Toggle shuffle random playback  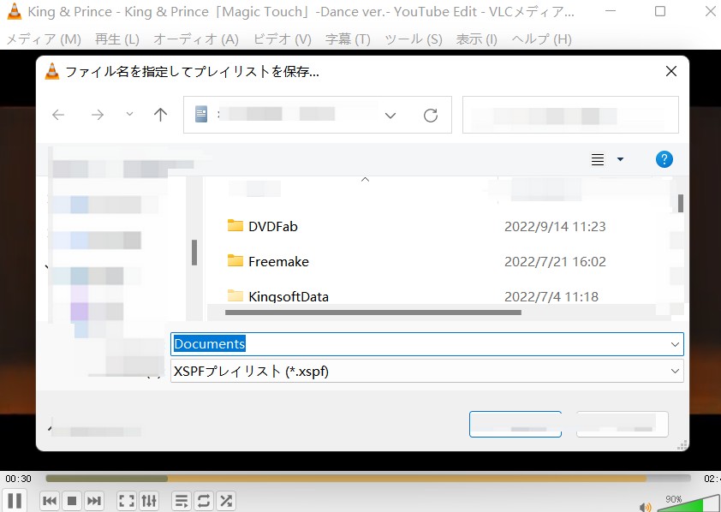pos(226,501)
